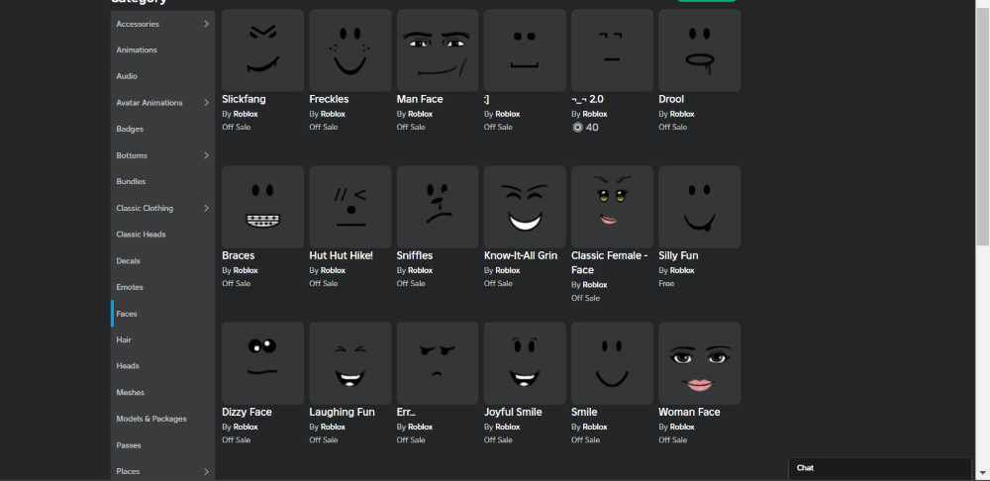Select the Hair category

tap(163, 339)
